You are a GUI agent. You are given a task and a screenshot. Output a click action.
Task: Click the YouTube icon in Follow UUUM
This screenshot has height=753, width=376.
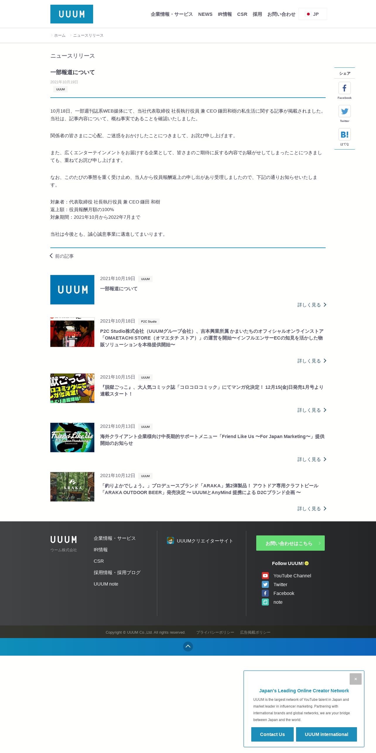[x=265, y=576]
